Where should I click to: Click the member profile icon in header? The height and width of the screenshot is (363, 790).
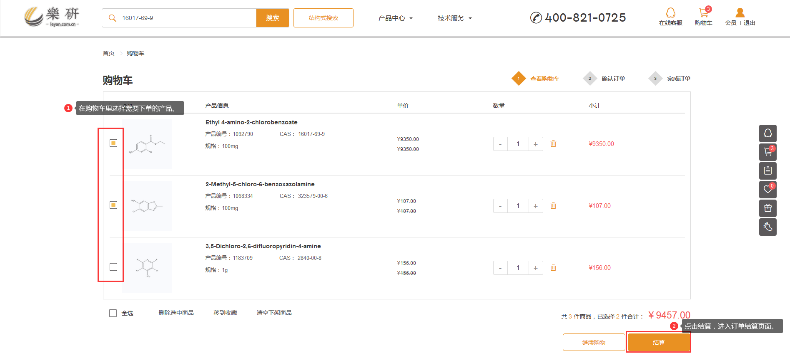[740, 13]
